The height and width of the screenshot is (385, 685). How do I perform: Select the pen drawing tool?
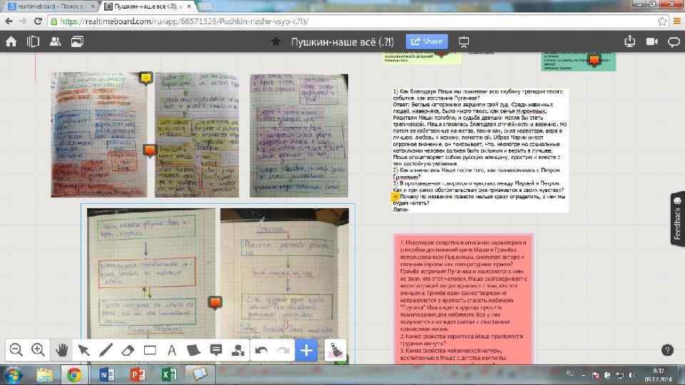click(x=106, y=350)
